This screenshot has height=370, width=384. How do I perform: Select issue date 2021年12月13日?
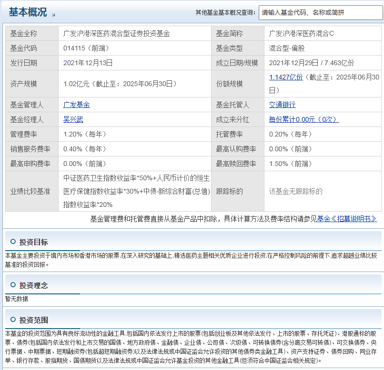pyautogui.click(x=88, y=63)
